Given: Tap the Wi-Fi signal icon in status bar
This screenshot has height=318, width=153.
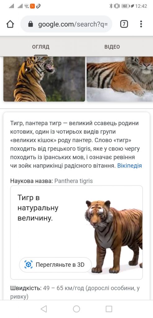Looking at the screenshot, I should point(26,6).
